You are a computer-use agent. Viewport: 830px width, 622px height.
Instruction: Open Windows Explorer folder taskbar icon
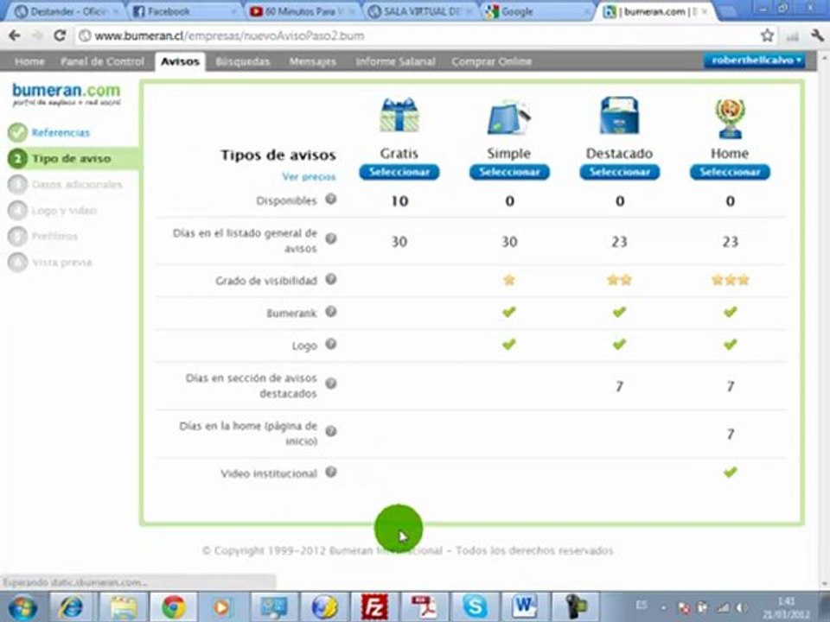click(122, 607)
